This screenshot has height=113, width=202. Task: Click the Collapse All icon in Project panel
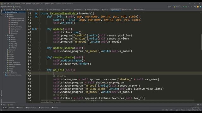18,10
